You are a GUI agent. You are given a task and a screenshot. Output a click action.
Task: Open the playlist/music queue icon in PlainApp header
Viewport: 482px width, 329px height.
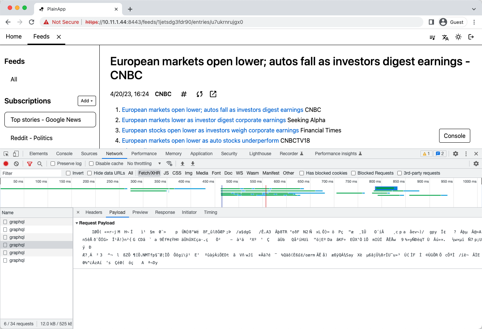(x=433, y=37)
